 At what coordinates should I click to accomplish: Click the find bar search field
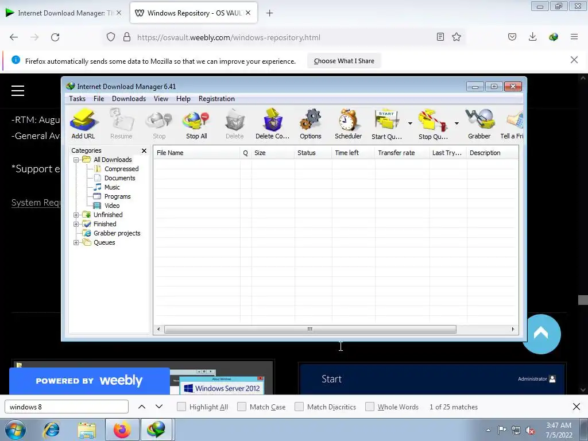coord(67,407)
